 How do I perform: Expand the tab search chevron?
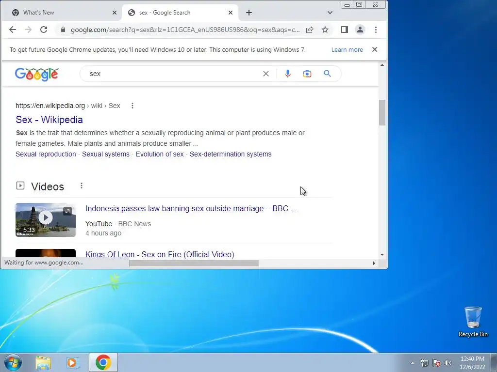[x=330, y=13]
